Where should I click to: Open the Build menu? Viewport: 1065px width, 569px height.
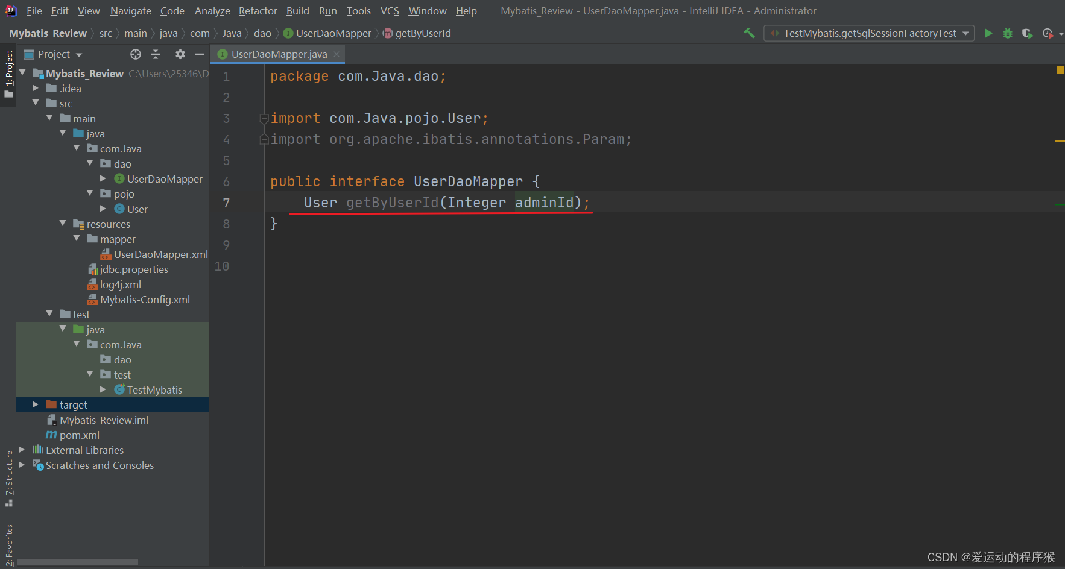tap(297, 11)
